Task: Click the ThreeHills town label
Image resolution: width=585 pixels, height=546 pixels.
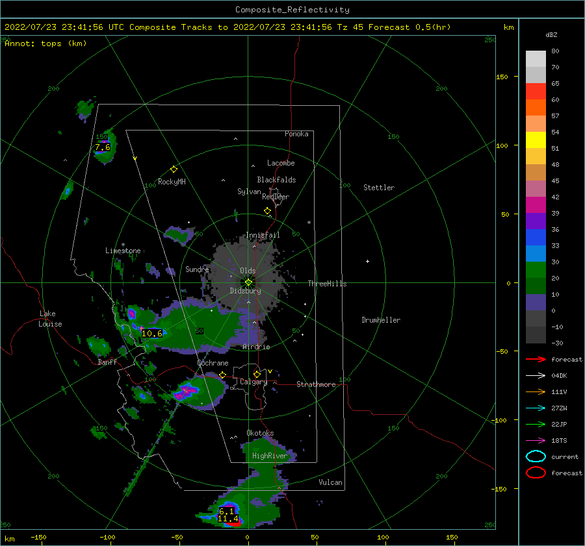Action: click(327, 284)
